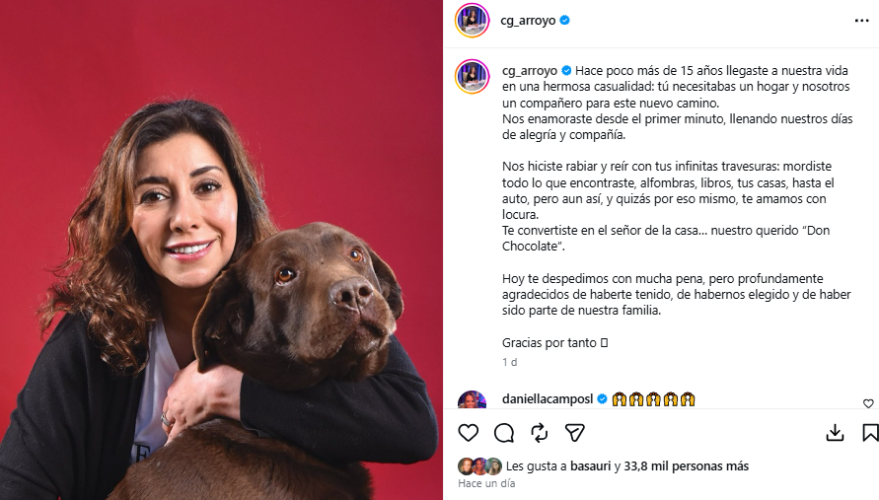Like the post with the heart icon
Viewport: 879px width, 500px height.
coord(468,433)
